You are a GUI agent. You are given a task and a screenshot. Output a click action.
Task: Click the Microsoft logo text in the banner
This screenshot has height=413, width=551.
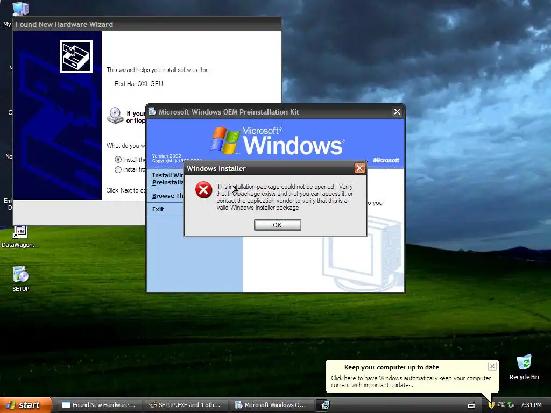tap(386, 160)
